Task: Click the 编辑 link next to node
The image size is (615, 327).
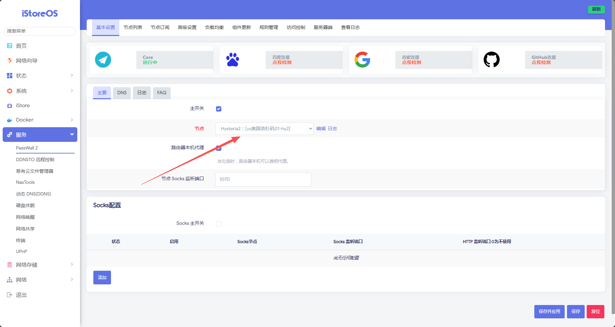Action: tap(321, 129)
